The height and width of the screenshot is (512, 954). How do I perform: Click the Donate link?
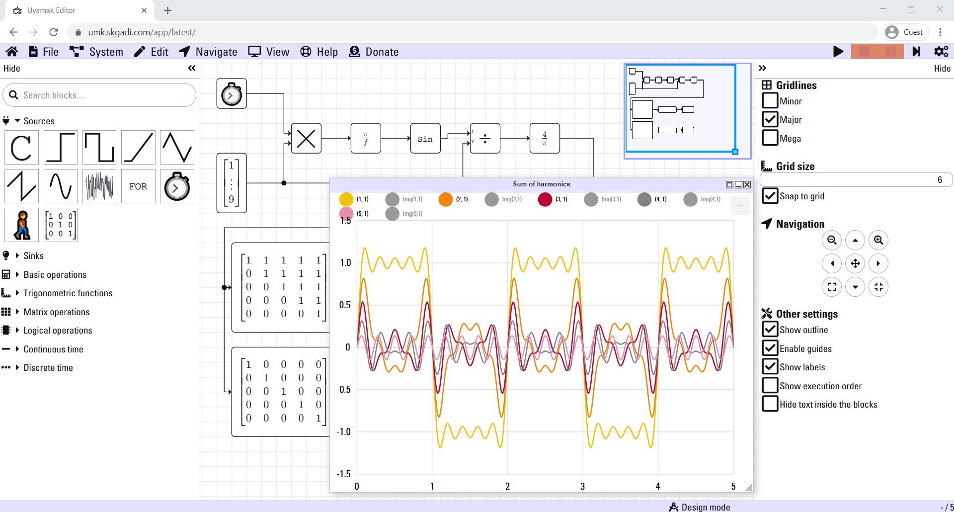pos(374,52)
